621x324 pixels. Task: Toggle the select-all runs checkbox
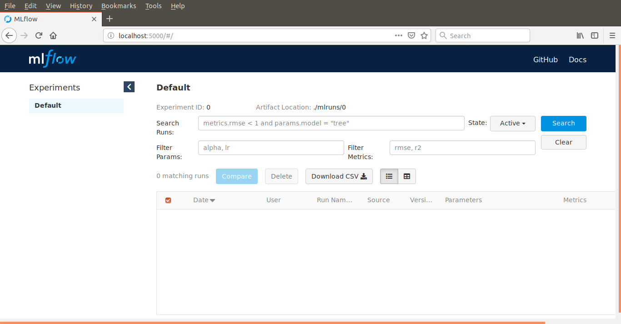pyautogui.click(x=168, y=200)
